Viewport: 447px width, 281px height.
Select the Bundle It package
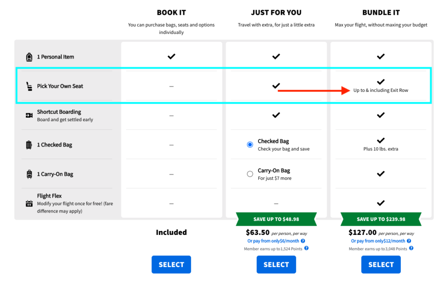click(381, 264)
